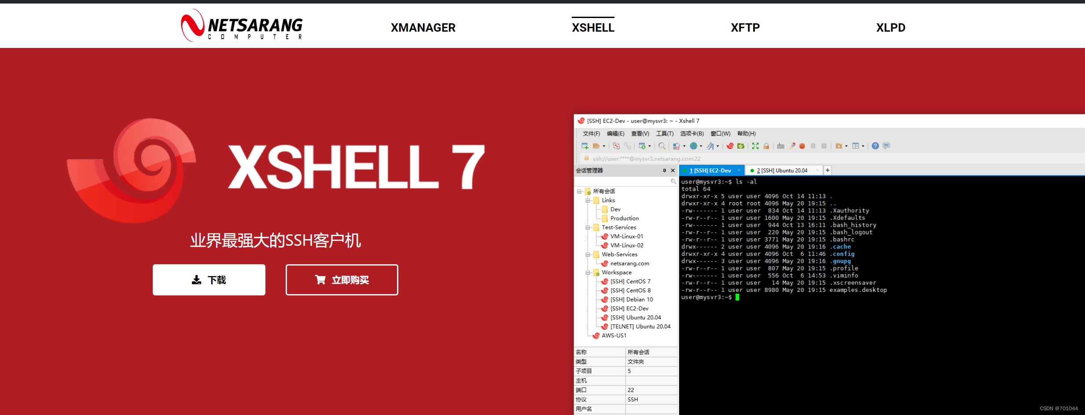Screen dimensions: 1085x415
Task: Pause output using the pause toolbar icon
Action: click(813, 146)
